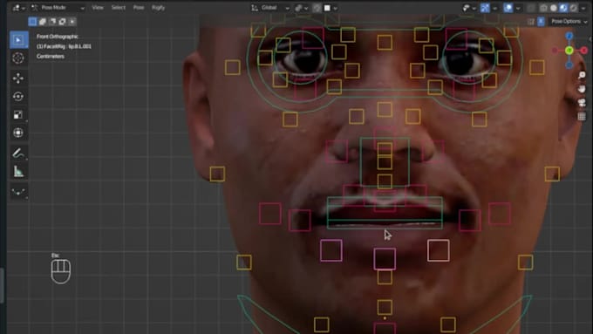This screenshot has height=334, width=593.
Task: Toggle snapping magnet in header
Action: click(317, 8)
